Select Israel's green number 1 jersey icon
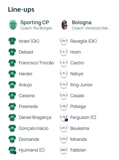The image size is (119, 160). click(x=12, y=41)
